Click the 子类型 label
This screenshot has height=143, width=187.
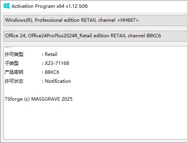point(12,63)
